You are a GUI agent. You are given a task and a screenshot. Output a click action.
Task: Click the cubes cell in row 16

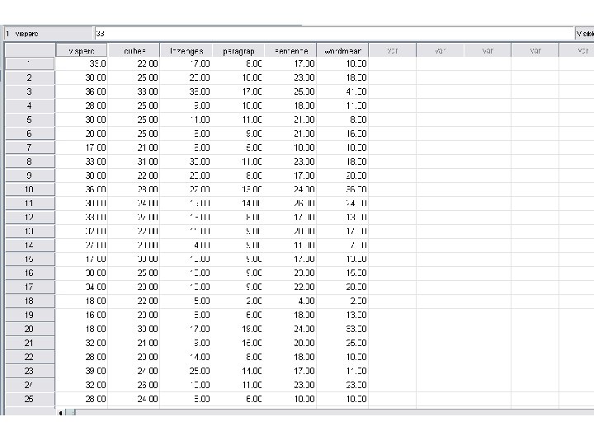(134, 273)
